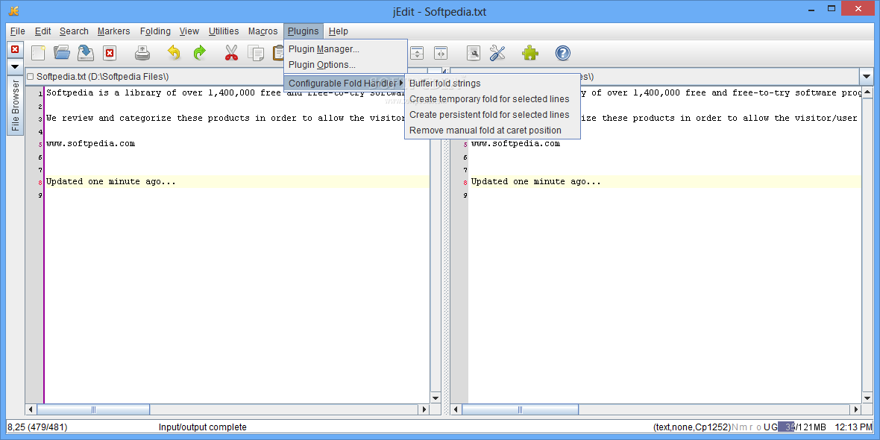Click the 12:13 PM clock
880x440 pixels.
[853, 427]
